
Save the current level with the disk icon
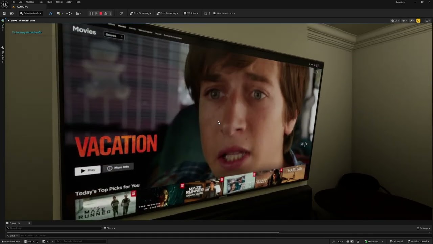tap(4, 13)
